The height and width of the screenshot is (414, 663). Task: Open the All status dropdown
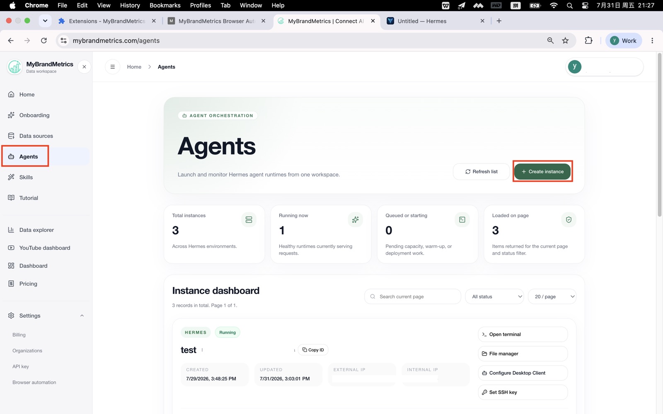pyautogui.click(x=495, y=296)
